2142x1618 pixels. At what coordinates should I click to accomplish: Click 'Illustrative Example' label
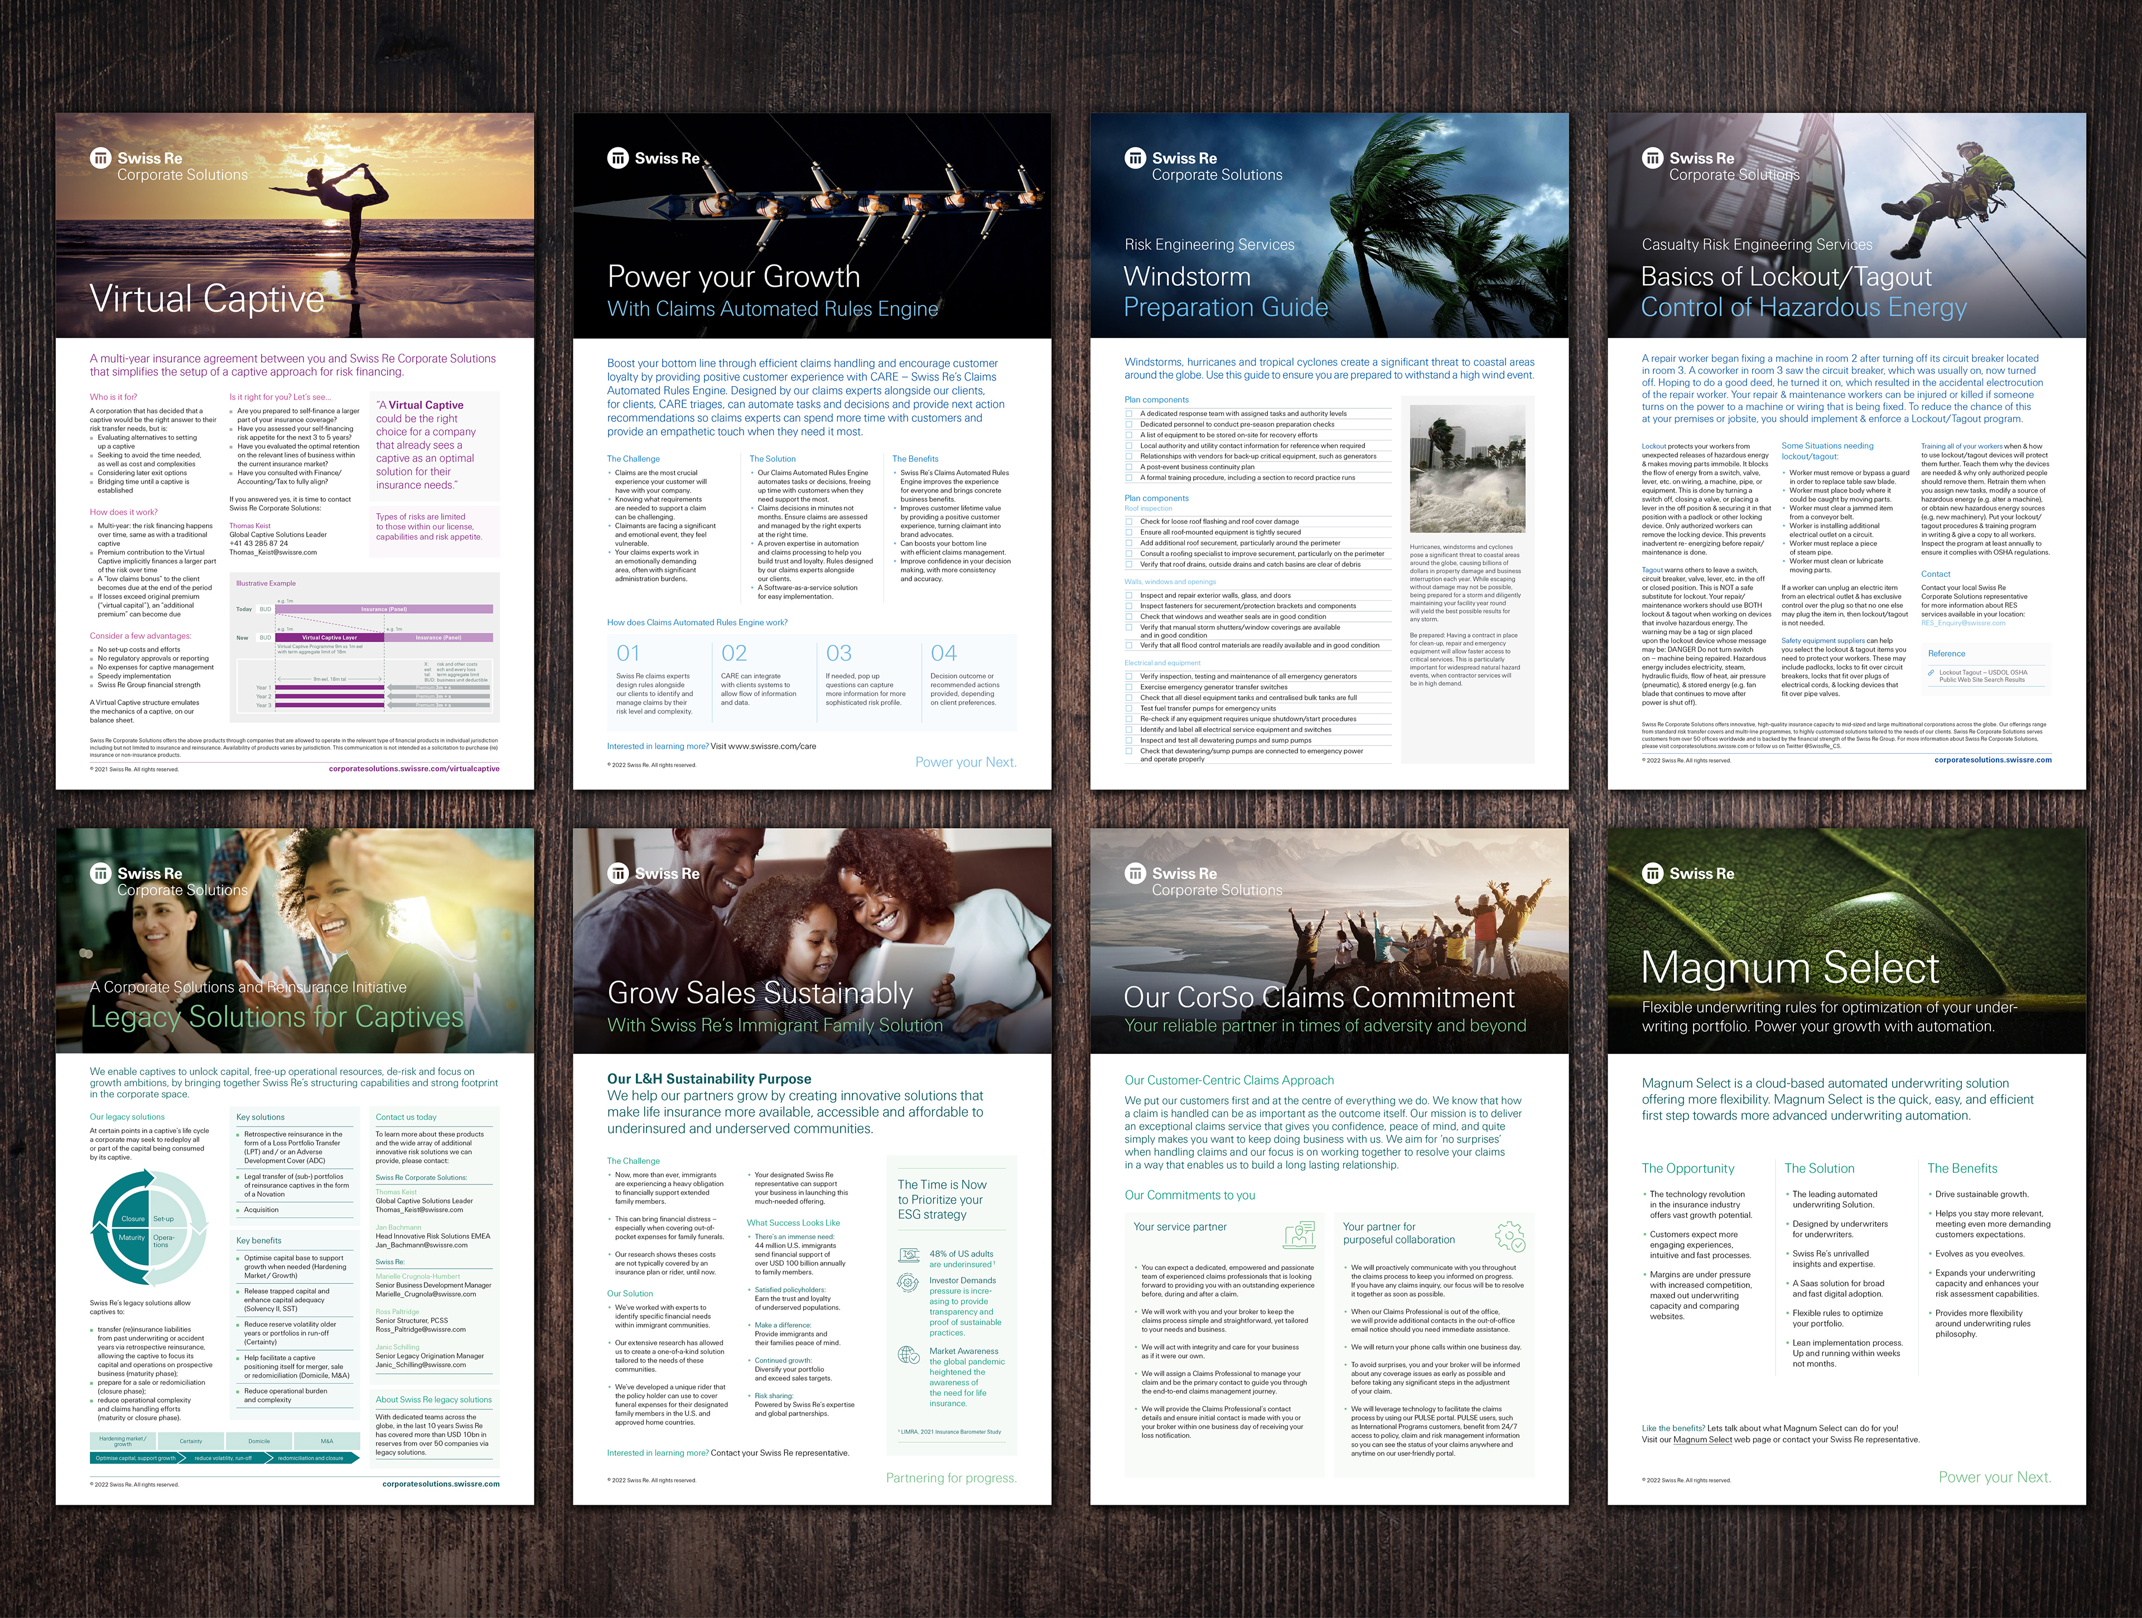coord(266,584)
